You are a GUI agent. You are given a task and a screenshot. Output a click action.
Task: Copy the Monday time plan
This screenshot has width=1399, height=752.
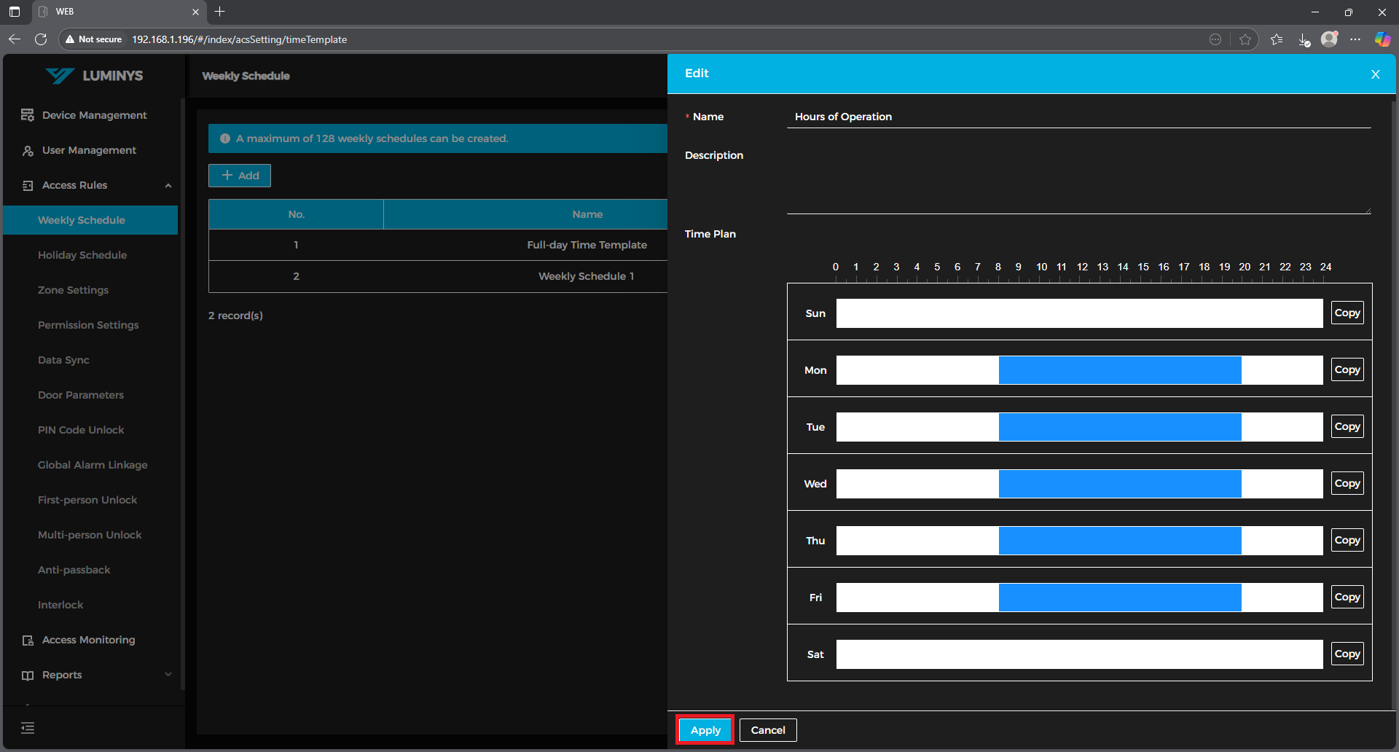(x=1347, y=370)
